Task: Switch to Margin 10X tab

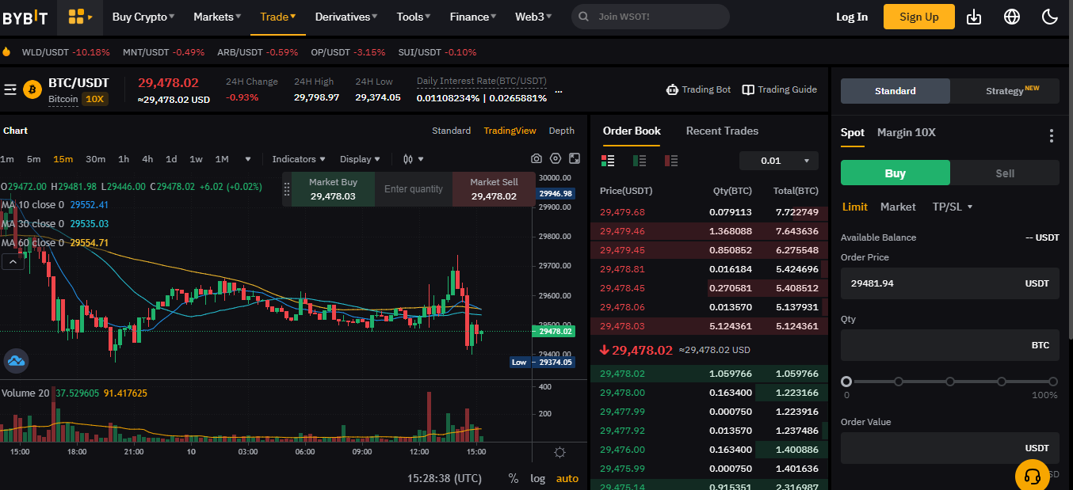Action: tap(907, 132)
